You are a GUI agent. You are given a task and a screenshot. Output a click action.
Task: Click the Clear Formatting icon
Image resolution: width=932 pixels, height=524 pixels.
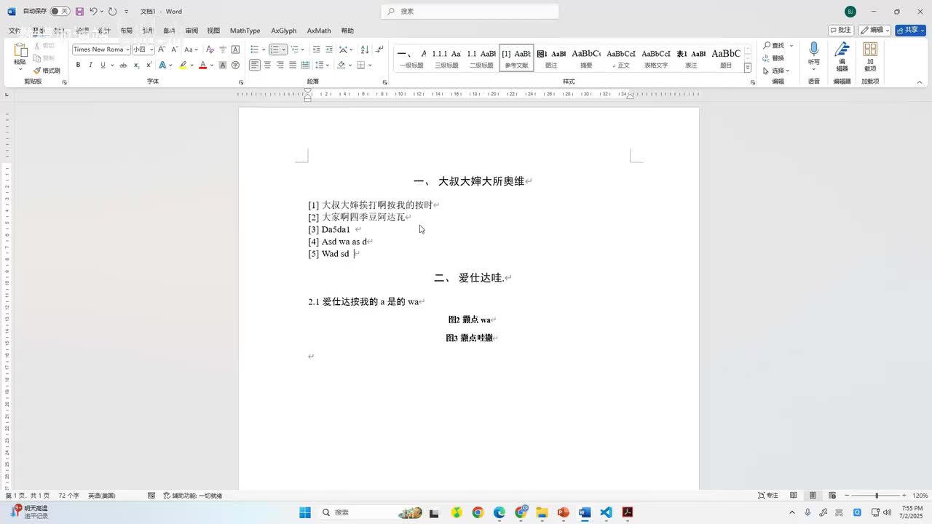[x=210, y=49]
